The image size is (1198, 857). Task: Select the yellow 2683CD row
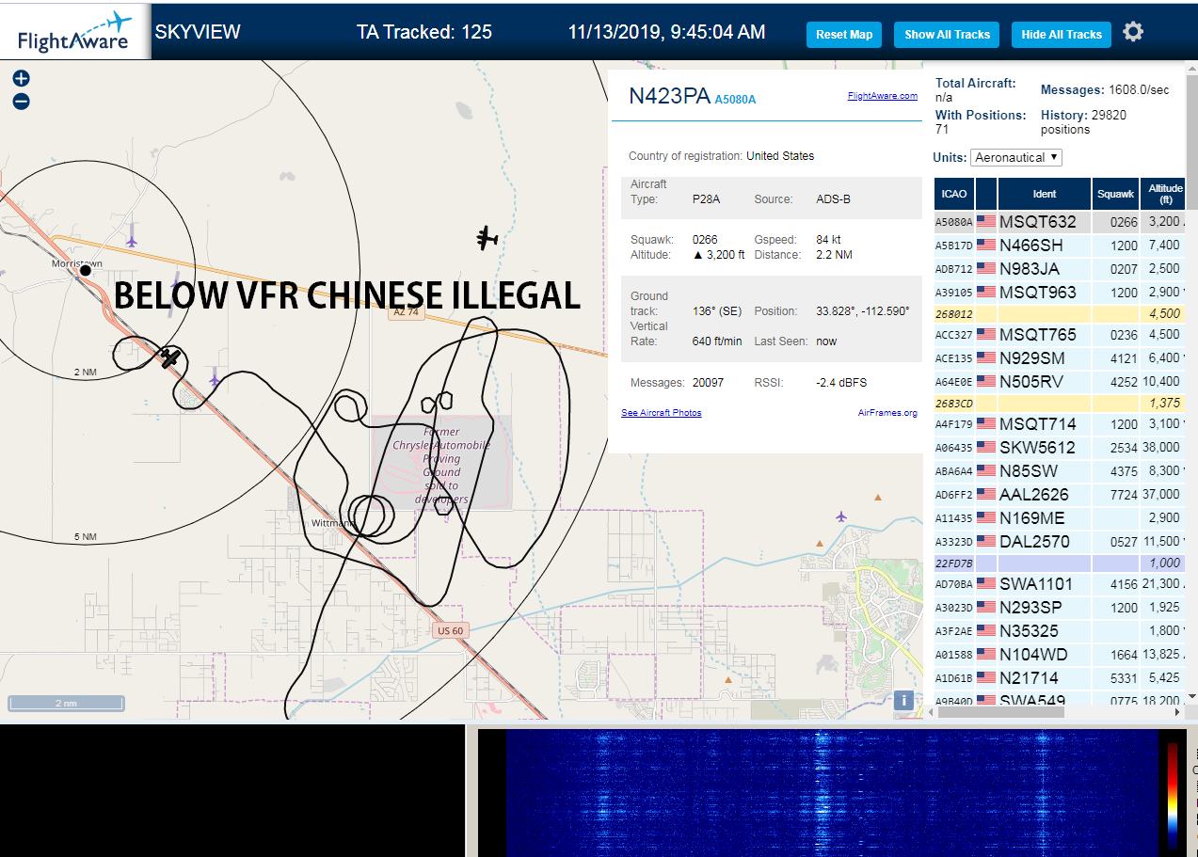[1060, 404]
